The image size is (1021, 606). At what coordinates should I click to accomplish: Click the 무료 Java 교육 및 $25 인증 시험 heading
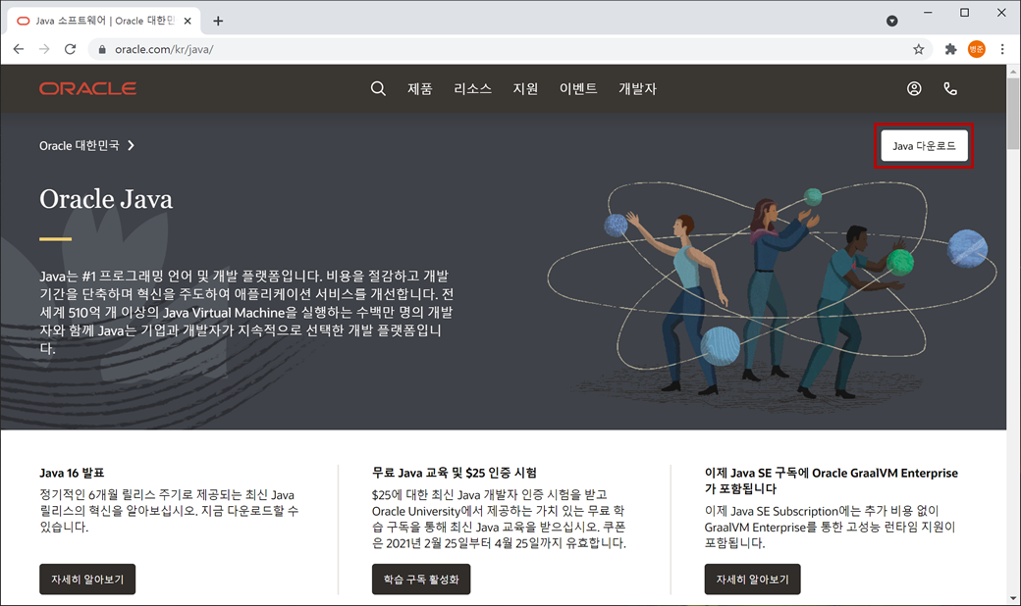pos(455,473)
